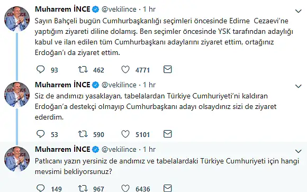Reply to the tweet with 93 replies
Viewport: 307px width, 192px height.
[x=41, y=69]
